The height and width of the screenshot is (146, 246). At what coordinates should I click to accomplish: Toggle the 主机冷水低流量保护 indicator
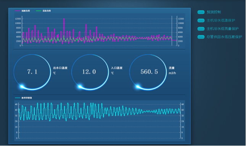(201, 29)
